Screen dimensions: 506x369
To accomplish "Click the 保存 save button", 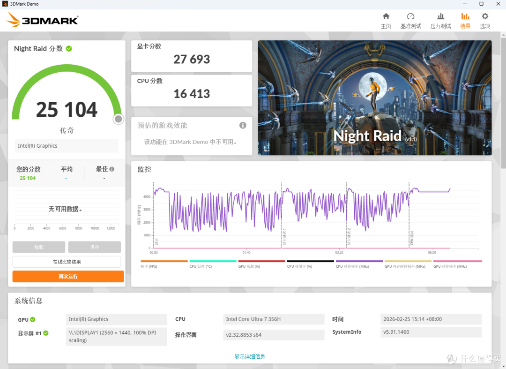I will click(x=95, y=247).
